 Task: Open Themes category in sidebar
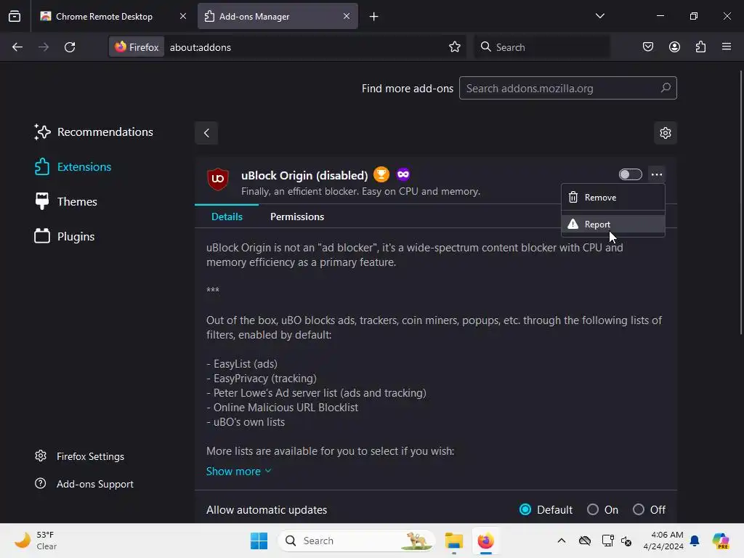(66, 202)
